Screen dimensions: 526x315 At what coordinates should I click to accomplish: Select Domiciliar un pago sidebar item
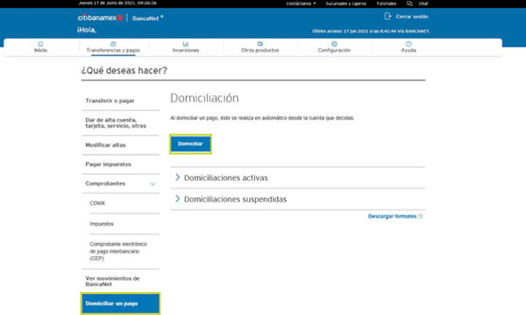click(120, 304)
